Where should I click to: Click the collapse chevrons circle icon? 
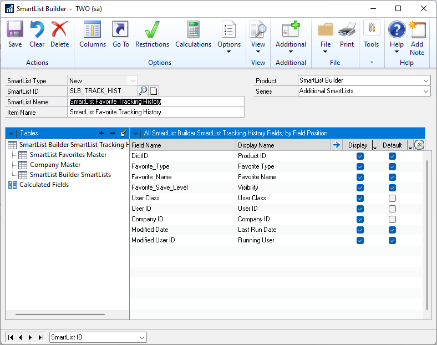click(x=419, y=145)
